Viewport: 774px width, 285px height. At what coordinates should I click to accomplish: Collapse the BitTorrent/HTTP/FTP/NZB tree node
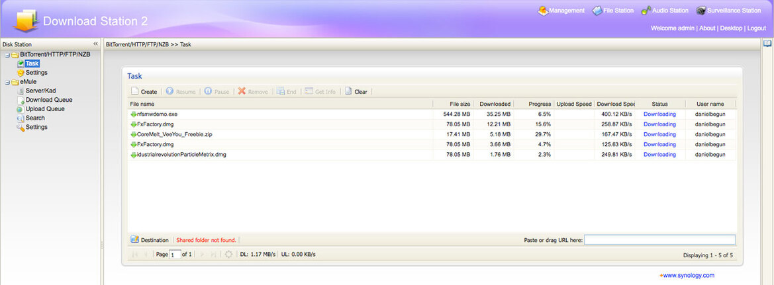(x=7, y=55)
